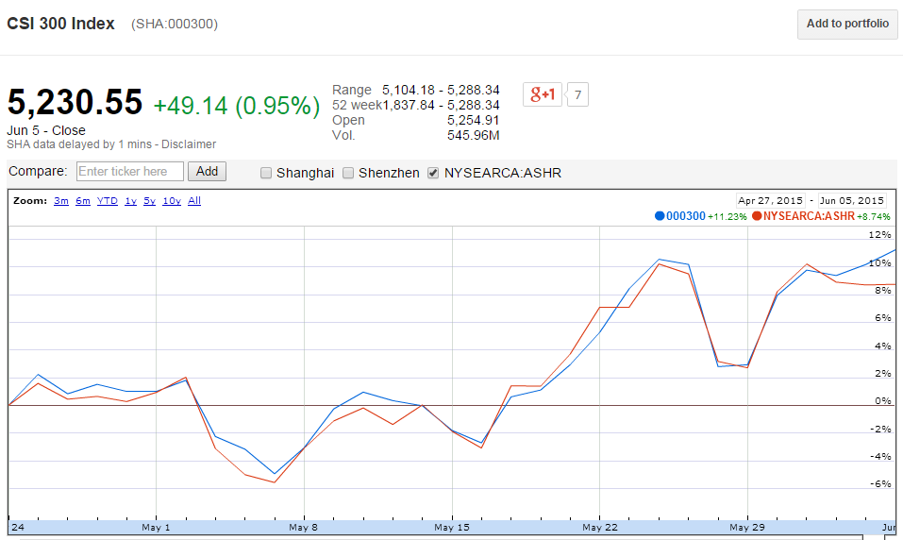Click the Apr 27, 2015 start date field
The height and width of the screenshot is (540, 903).
coord(770,200)
